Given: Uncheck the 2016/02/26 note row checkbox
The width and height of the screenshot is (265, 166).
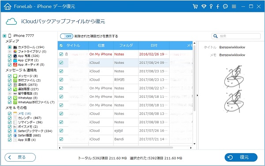Looking at the screenshot, I should [61, 54].
